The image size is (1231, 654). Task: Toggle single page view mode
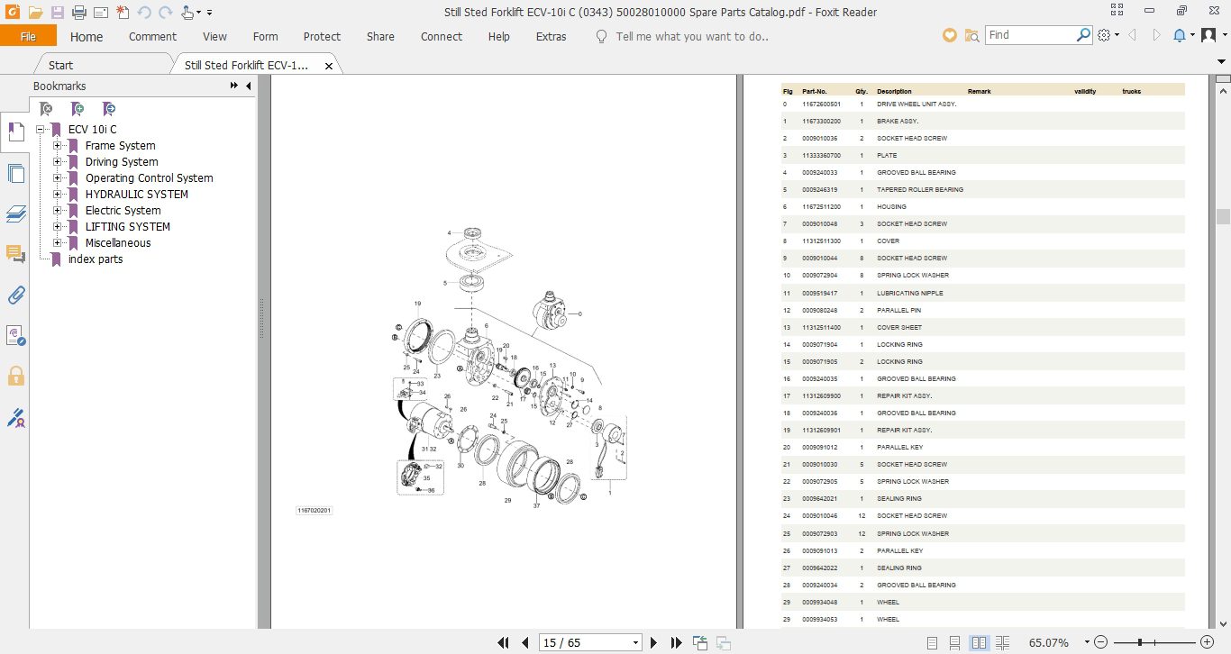(932, 642)
